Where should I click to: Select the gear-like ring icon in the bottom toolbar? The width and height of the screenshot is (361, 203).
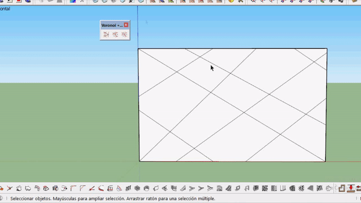19,189
